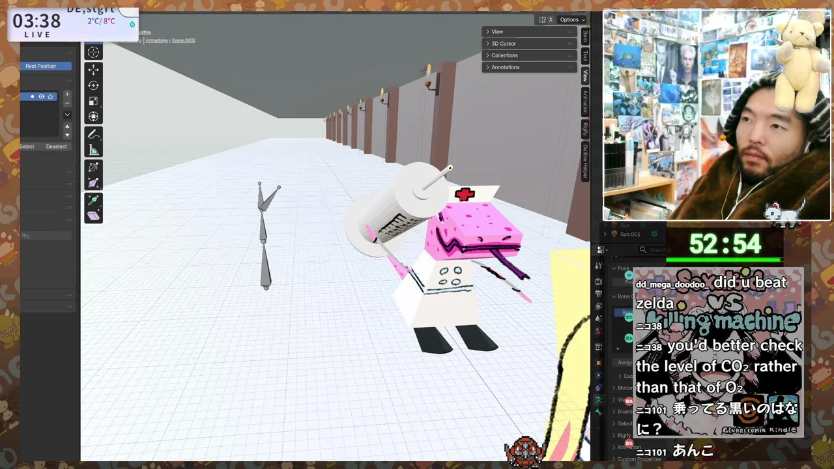
Task: Toggle Rest Position button
Action: (x=46, y=66)
